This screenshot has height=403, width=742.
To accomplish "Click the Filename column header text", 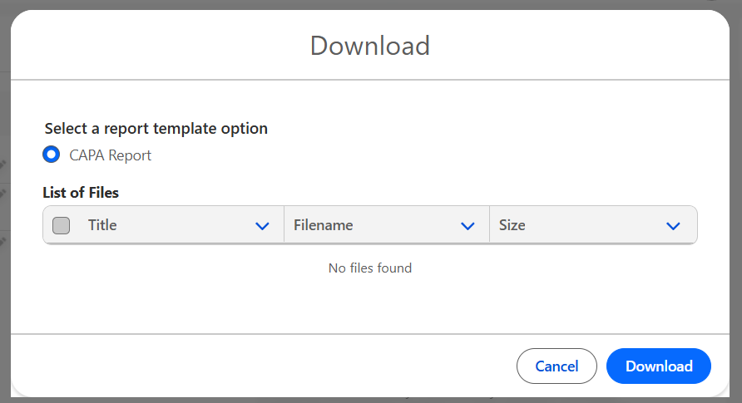I will (x=324, y=225).
